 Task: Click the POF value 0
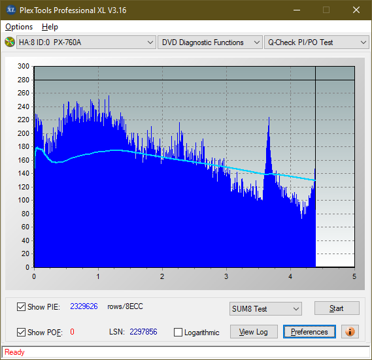[x=72, y=332]
